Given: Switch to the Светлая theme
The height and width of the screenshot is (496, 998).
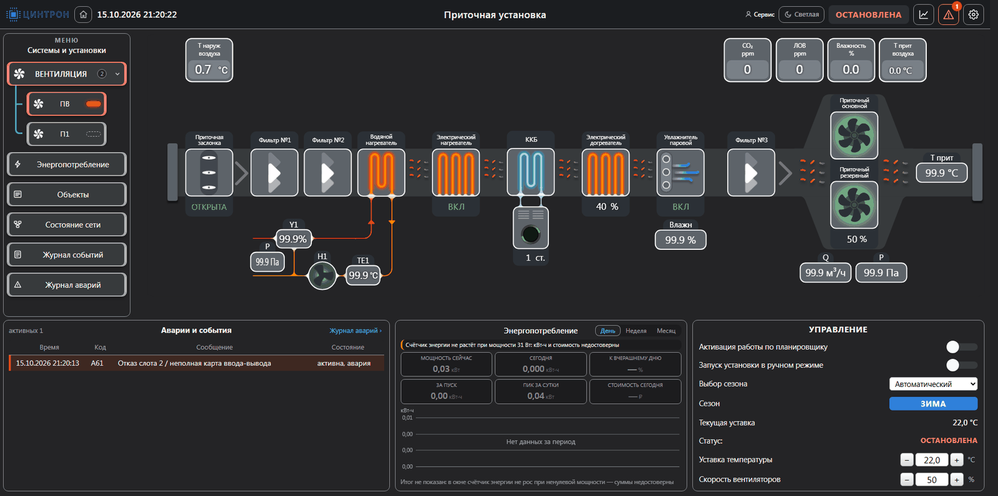Looking at the screenshot, I should pos(802,14).
